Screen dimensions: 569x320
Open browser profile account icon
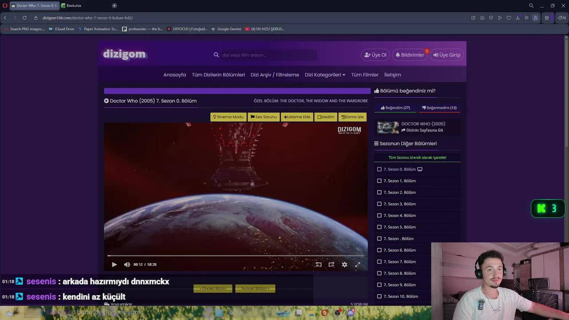[x=535, y=18]
